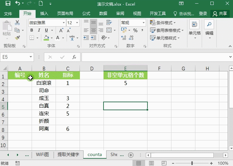The width and height of the screenshot is (233, 166).
Task: Switch to Page Layout view icon
Action: (151, 163)
